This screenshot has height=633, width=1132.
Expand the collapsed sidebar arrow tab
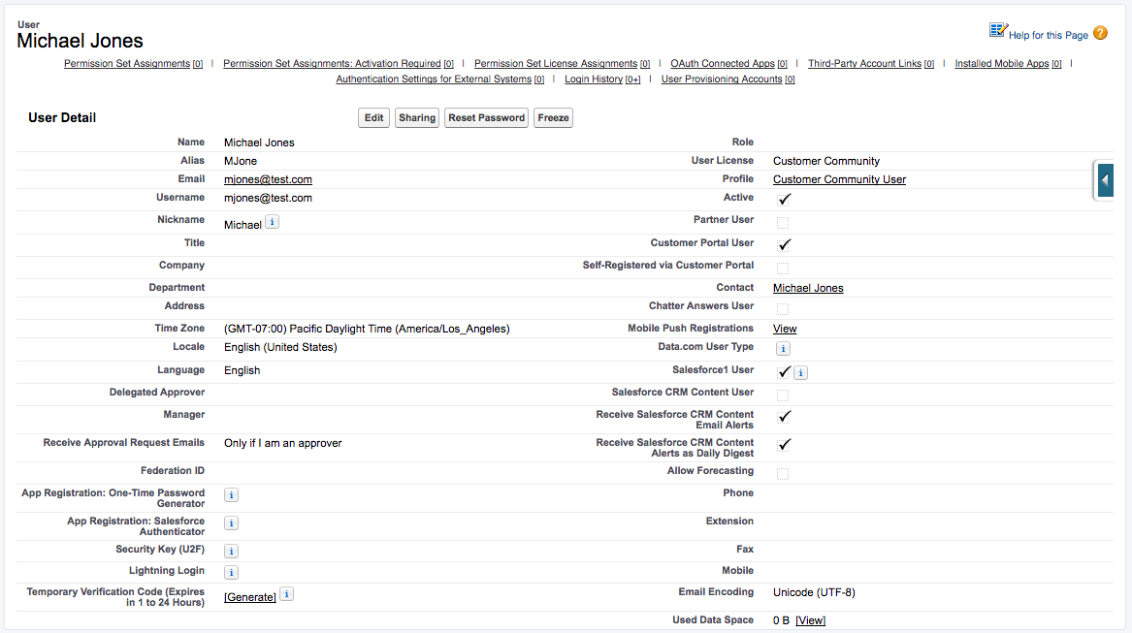(x=1105, y=180)
